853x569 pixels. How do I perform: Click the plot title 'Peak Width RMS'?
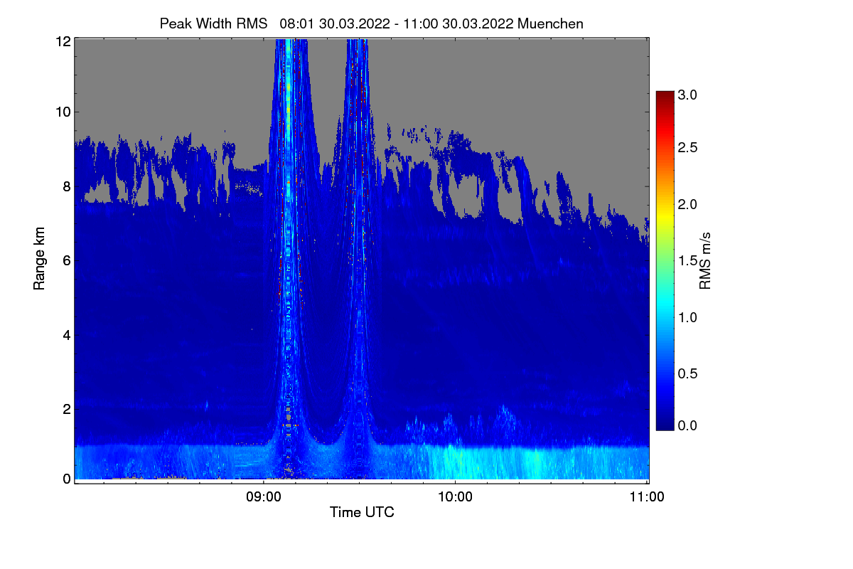214,23
